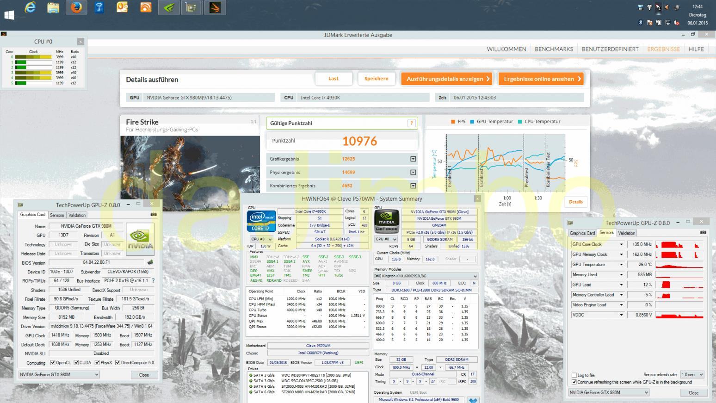Viewport: 716px width, 403px height.
Task: Take screenshot via camera icon in GPU-Z Sensors window
Action: click(x=703, y=232)
